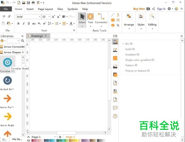
Task: Pick the line drawing tool
Action: (x=112, y=15)
